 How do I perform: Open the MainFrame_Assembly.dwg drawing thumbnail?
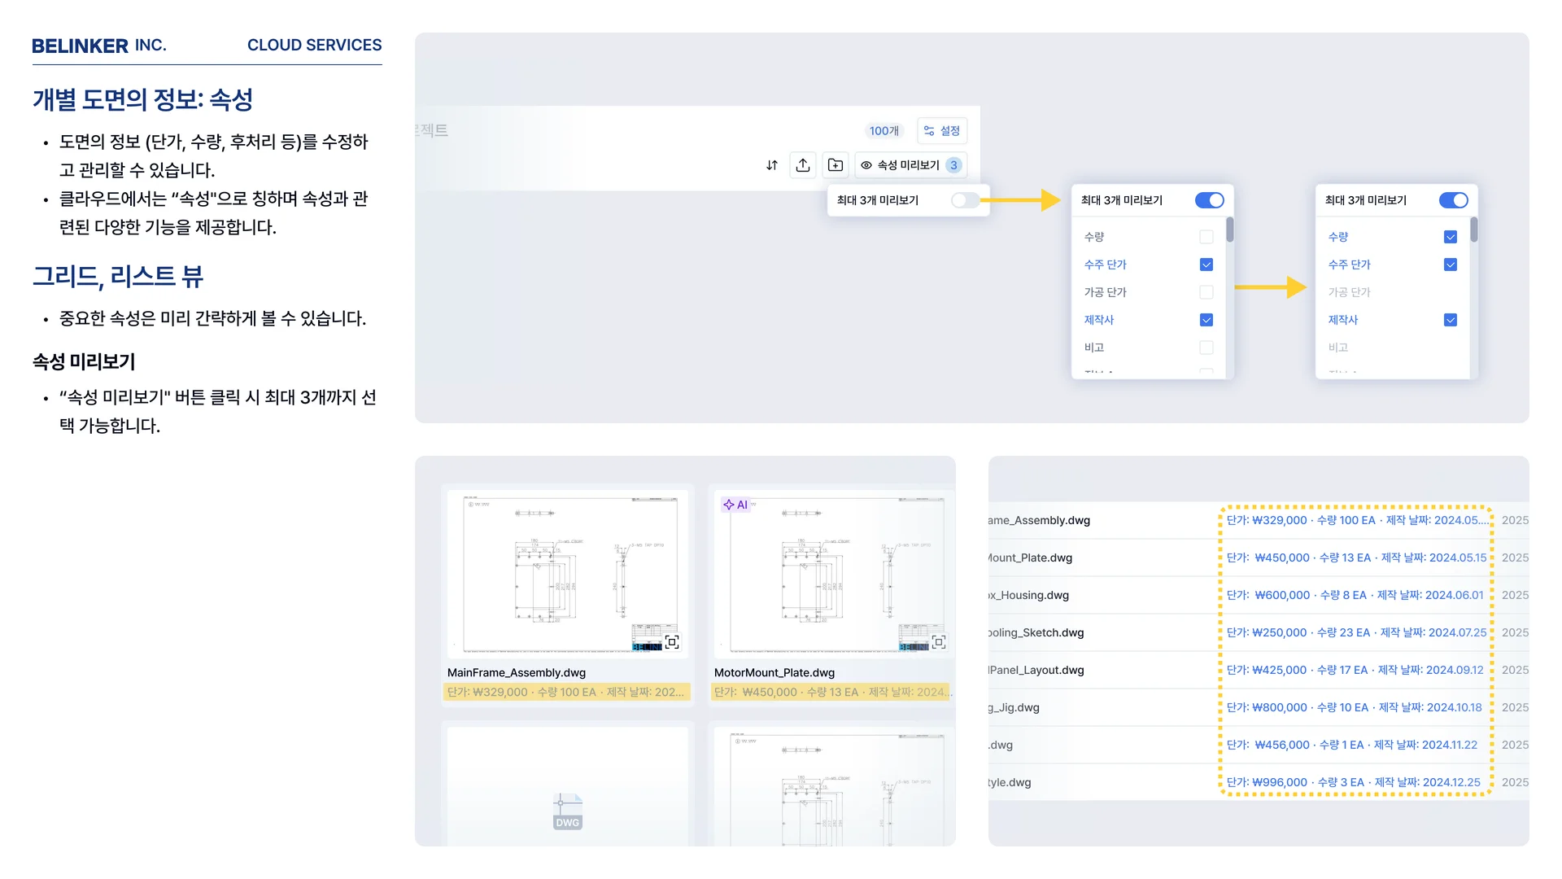click(x=569, y=574)
